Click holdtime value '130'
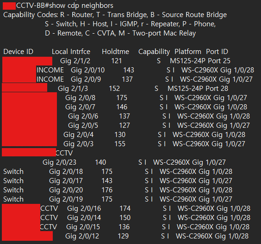The image size is (261, 244). point(120,135)
